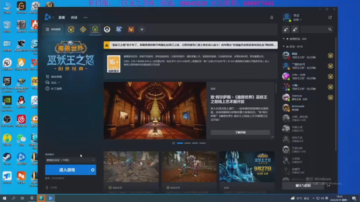The image size is (360, 202).
Task: Open the patch notes link
Action: click(54, 88)
